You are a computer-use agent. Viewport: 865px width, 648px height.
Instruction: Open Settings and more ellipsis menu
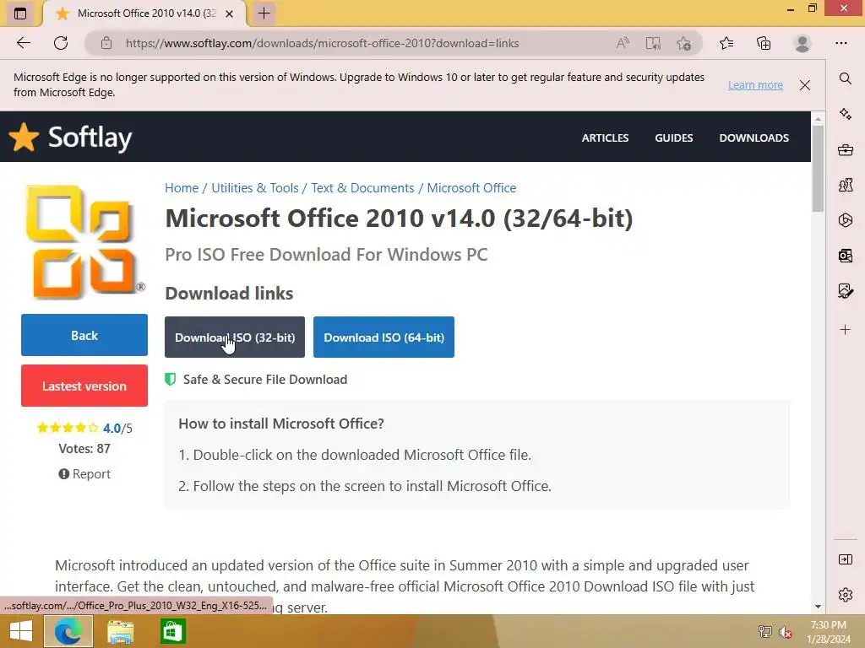[841, 43]
